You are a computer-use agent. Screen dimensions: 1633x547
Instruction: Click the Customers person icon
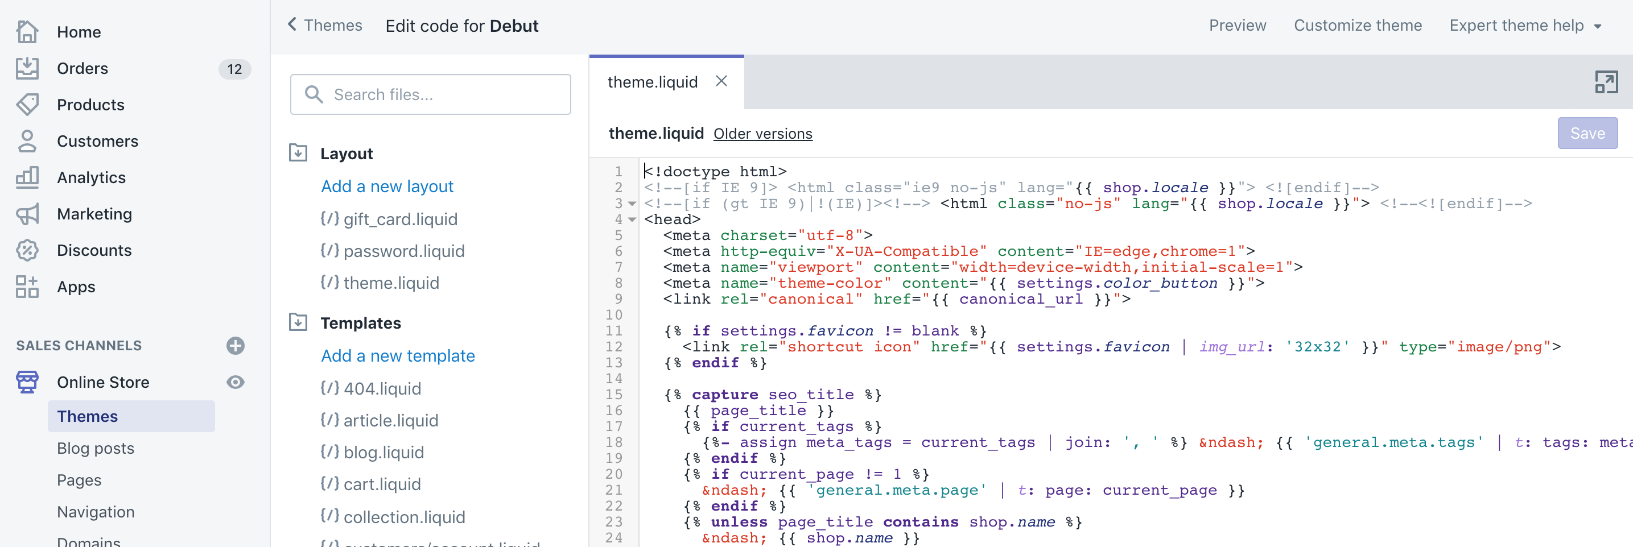click(27, 142)
